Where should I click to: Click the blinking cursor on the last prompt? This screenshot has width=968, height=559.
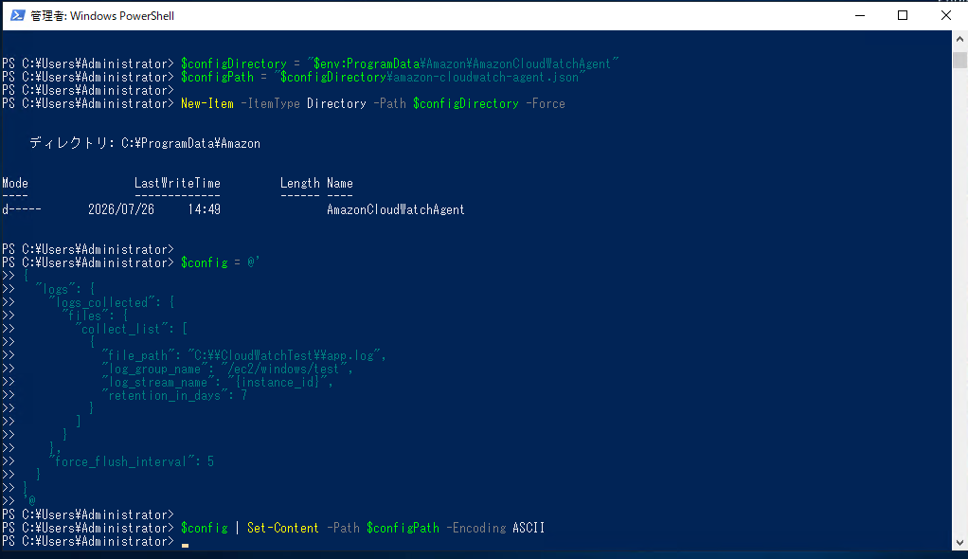[x=185, y=545]
